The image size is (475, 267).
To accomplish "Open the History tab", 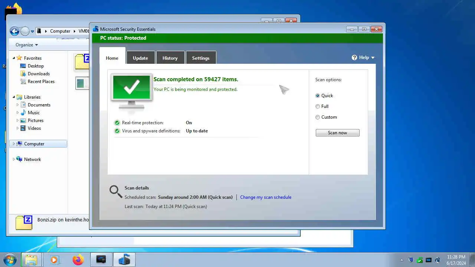I will (x=170, y=58).
